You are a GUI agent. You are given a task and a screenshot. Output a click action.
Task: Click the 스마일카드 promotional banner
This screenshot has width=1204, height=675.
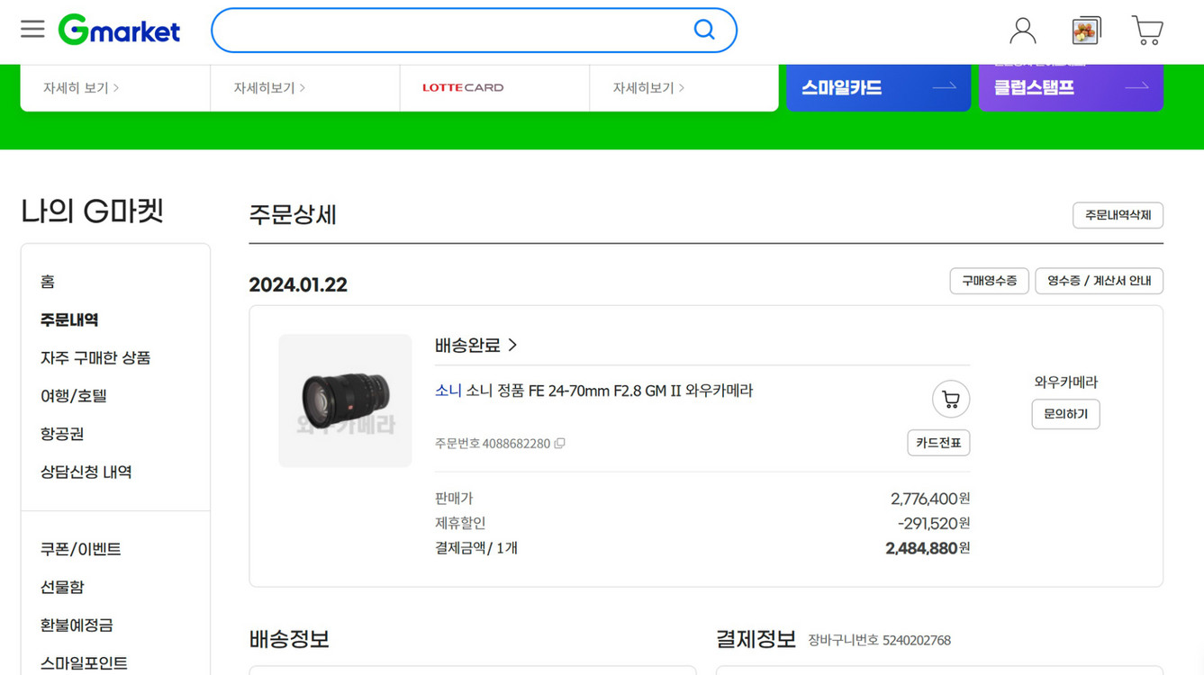878,86
